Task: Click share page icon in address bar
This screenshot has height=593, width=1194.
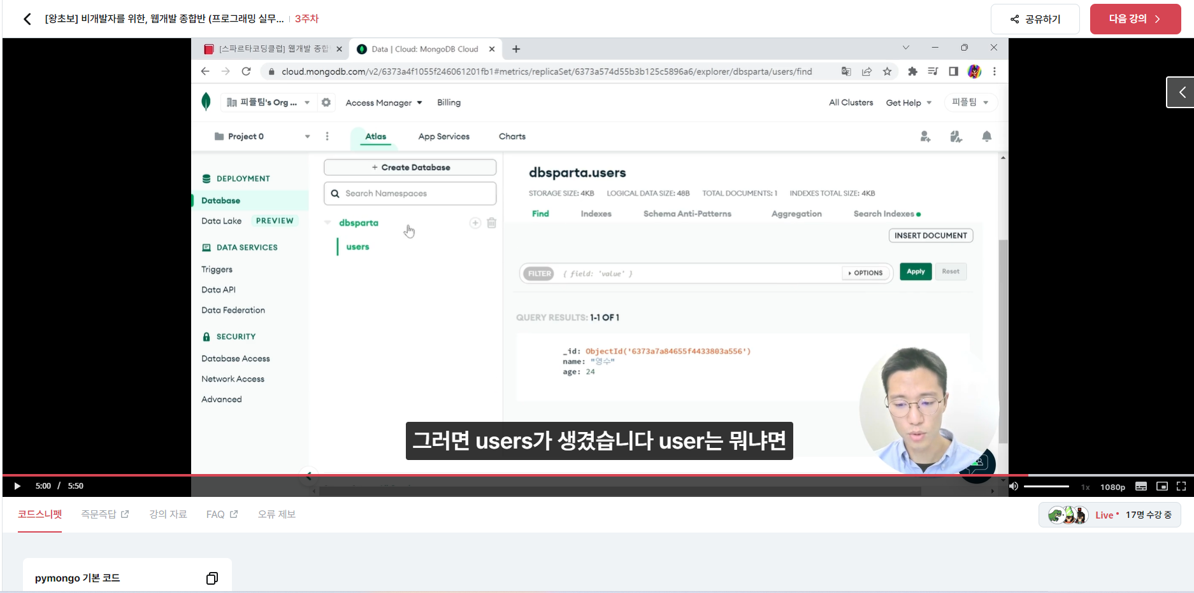Action: click(x=867, y=71)
